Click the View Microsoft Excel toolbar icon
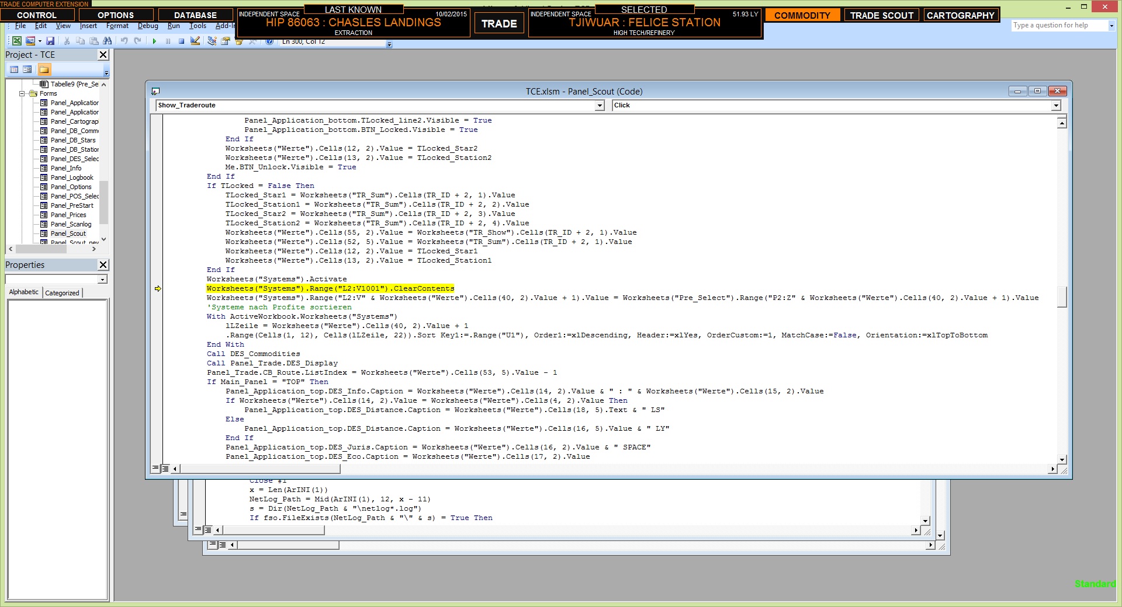This screenshot has width=1122, height=607. point(17,41)
